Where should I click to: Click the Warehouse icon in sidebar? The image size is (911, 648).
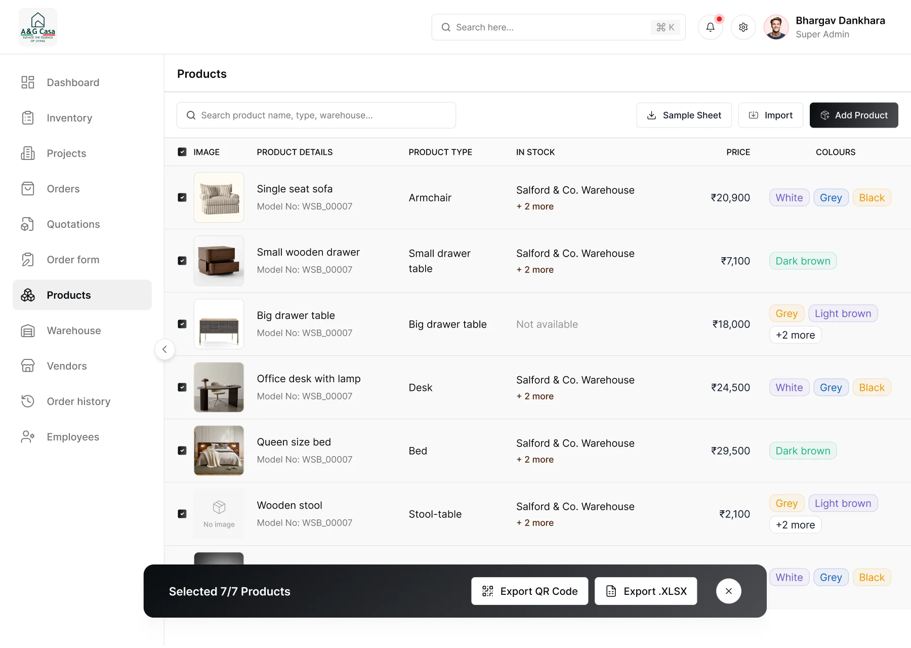(28, 331)
